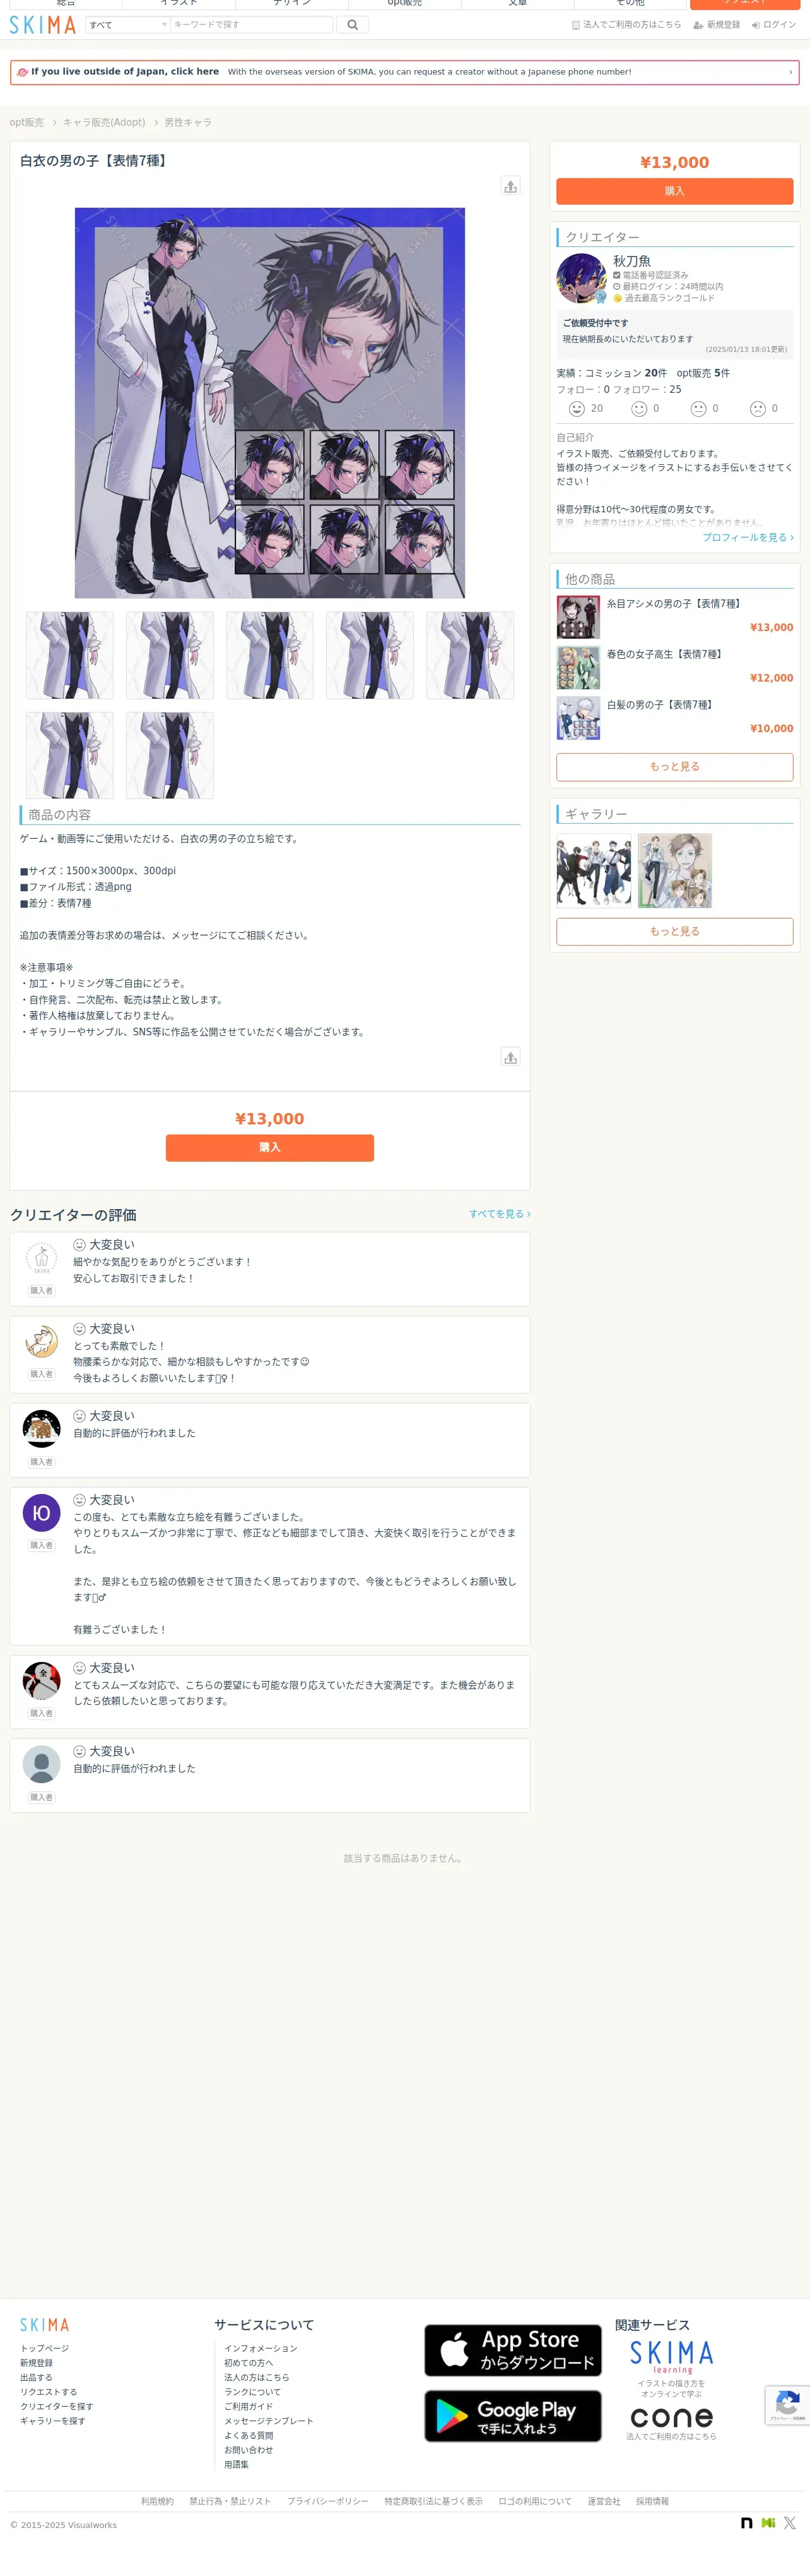Image resolution: width=810 pixels, height=2576 pixels.
Task: Open the gallery image showing four standing characters
Action: pos(593,871)
